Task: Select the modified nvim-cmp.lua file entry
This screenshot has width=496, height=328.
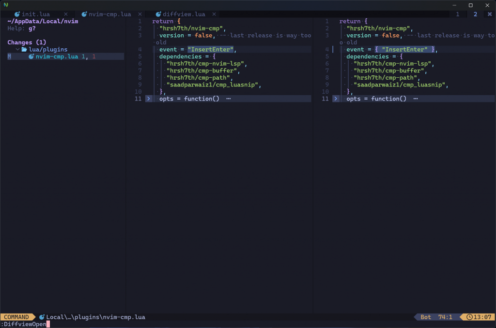Action: point(57,57)
